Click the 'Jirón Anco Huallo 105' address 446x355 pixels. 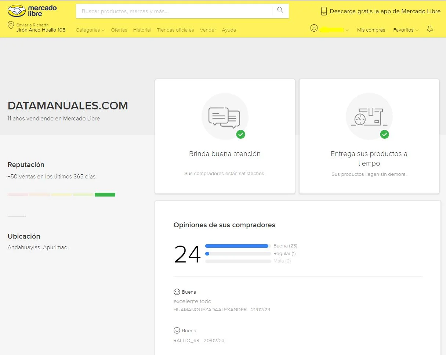pos(41,30)
